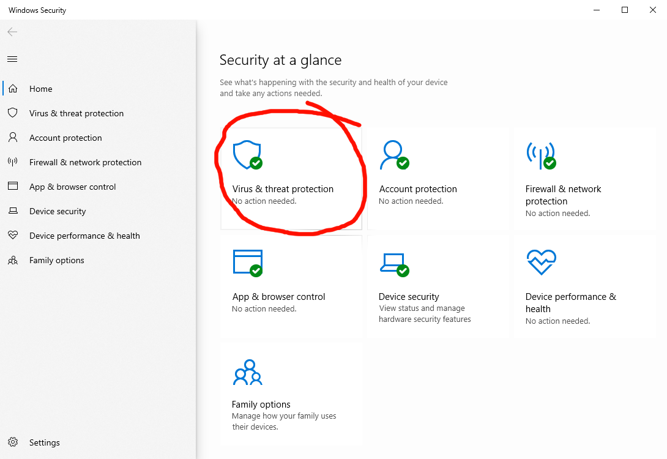
Task: Click the Device performance & health heart icon
Action: pos(12,236)
